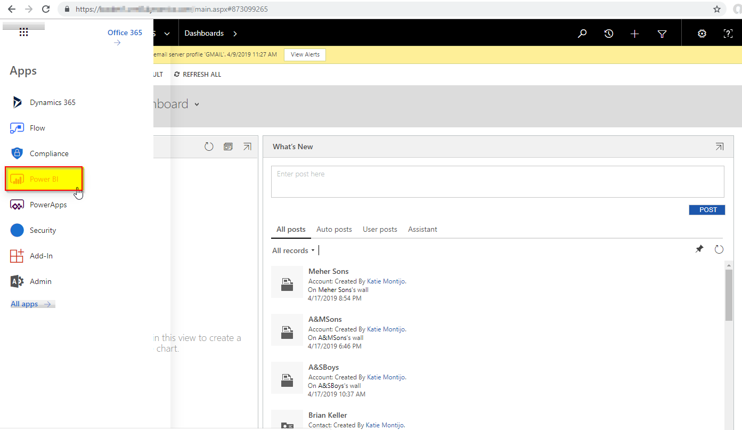Click browser reload button

click(x=46, y=9)
